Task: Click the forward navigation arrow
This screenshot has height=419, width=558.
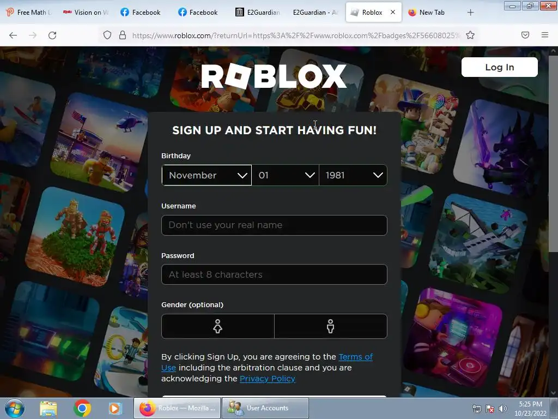Action: click(33, 35)
